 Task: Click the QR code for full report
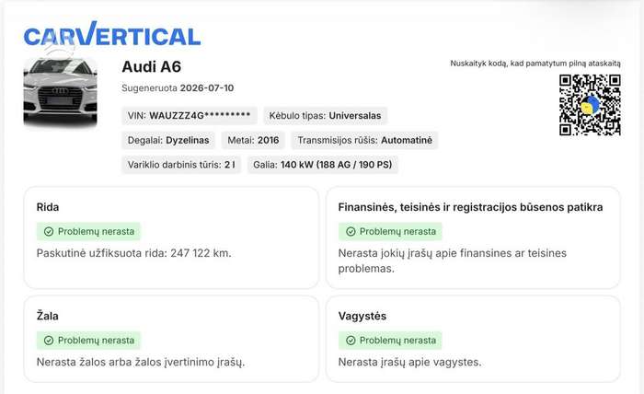click(590, 105)
